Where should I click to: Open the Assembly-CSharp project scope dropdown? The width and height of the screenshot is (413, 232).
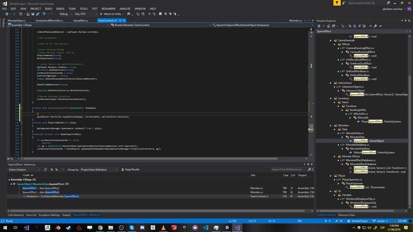point(58,25)
